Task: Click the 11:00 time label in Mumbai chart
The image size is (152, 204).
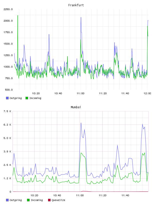Action: click(x=80, y=195)
